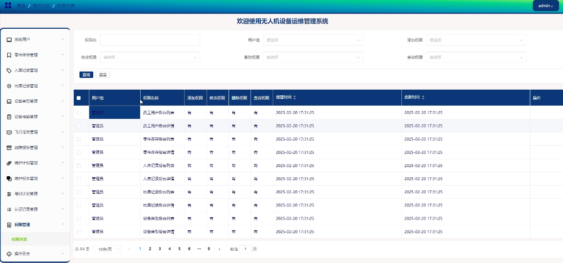This screenshot has height=263, width=563.
Task: Open the 培训计划管理 sidebar menu label
Action: click(x=26, y=194)
